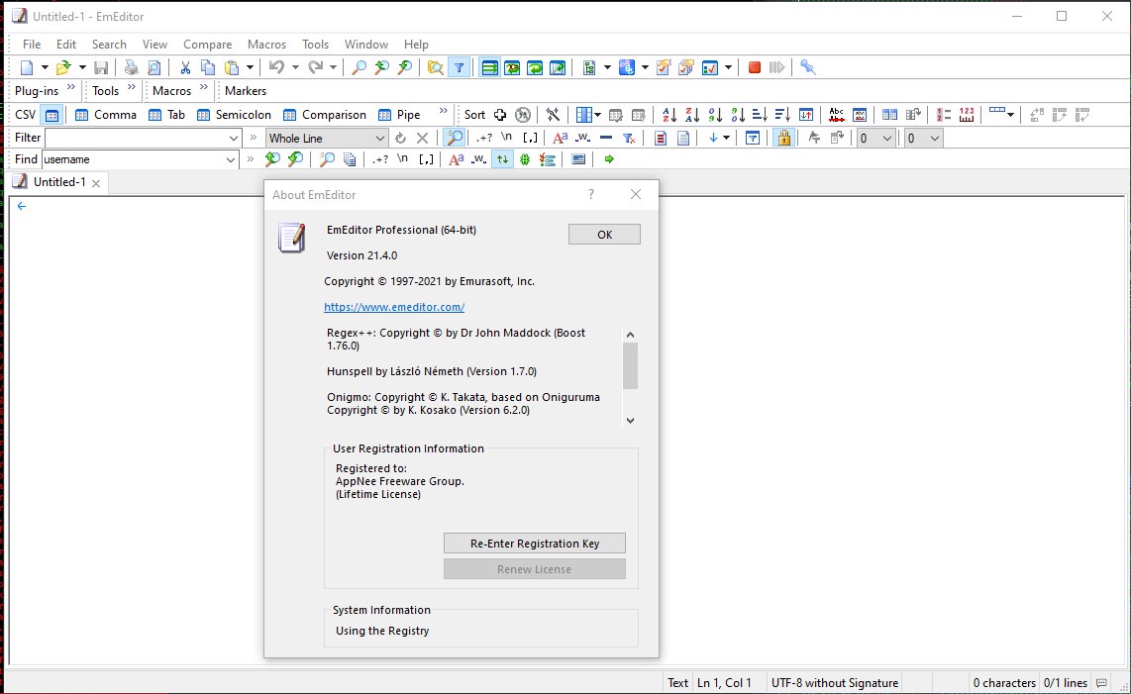Open the File menu
Screen dimensions: 1131x694
32,44
